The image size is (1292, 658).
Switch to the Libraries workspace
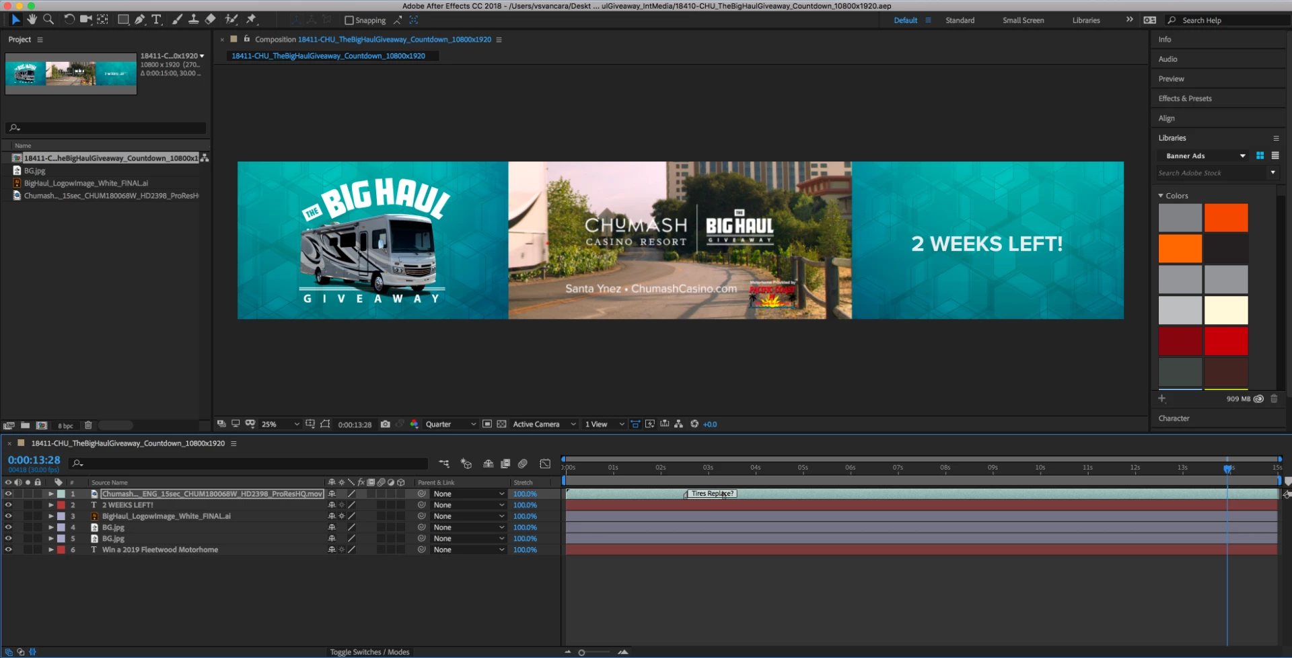point(1086,20)
